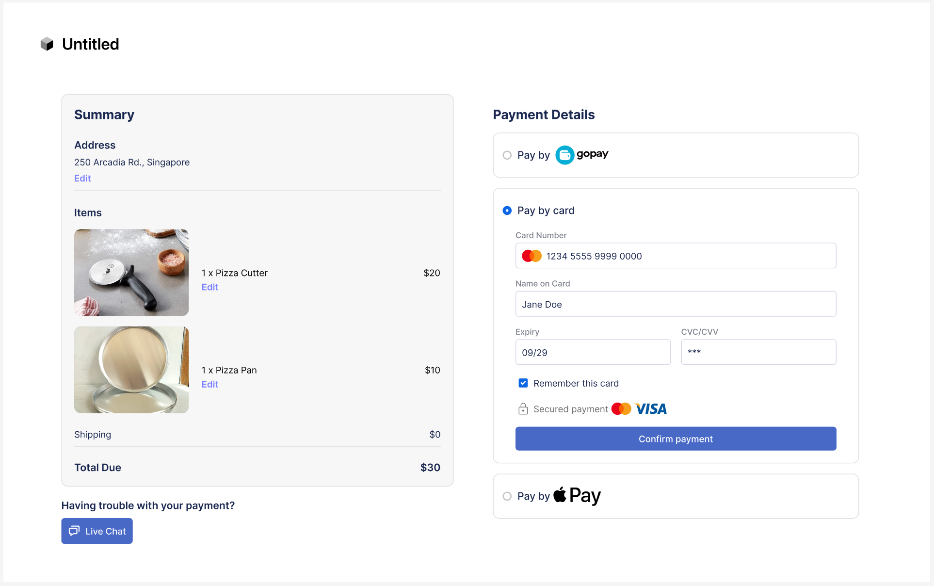Select the Pay by GoPay radio button
The height and width of the screenshot is (586, 934).
[x=507, y=155]
